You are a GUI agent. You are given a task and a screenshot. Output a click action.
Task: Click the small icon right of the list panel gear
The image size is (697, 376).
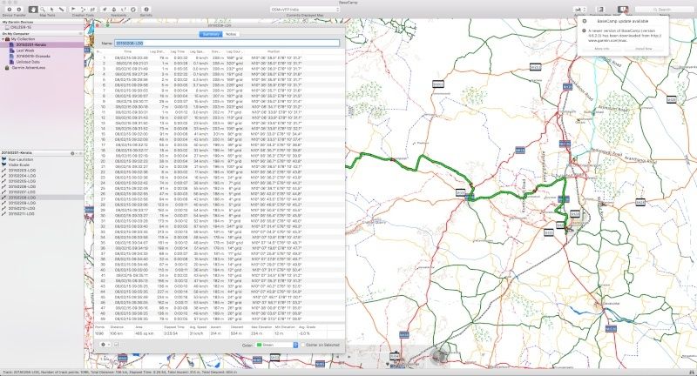80,153
